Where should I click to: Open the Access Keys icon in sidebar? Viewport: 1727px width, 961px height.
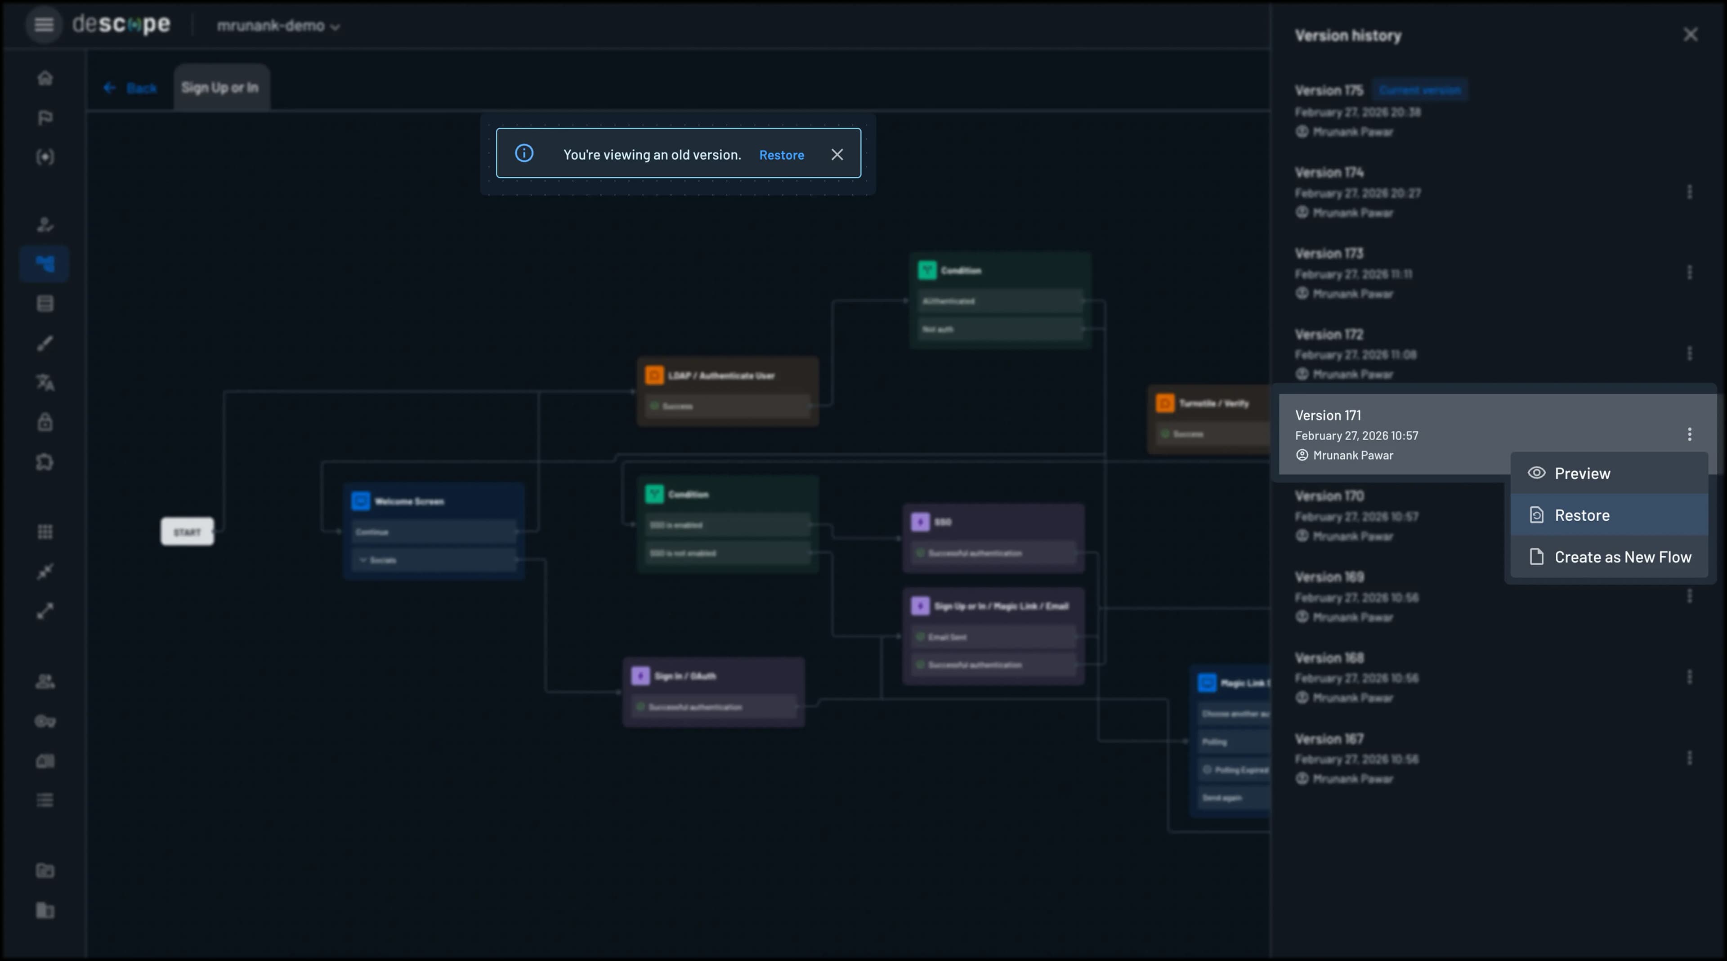pos(45,722)
